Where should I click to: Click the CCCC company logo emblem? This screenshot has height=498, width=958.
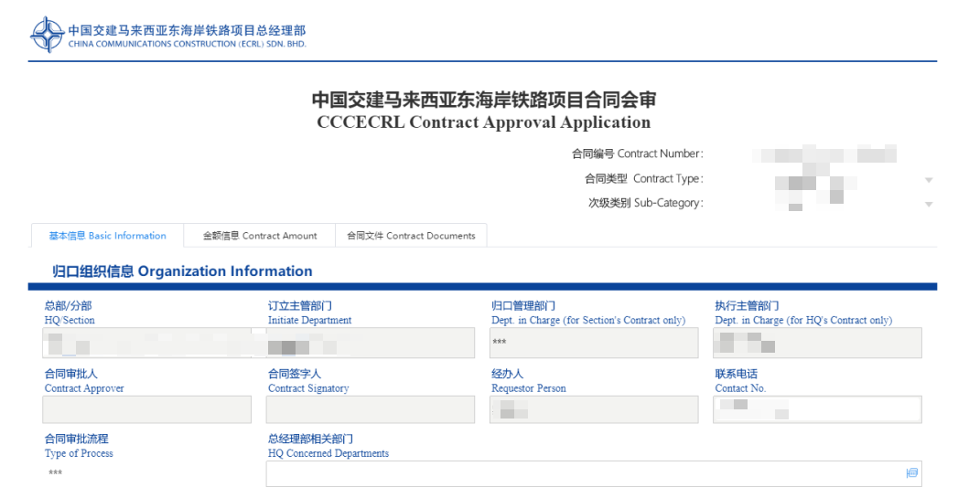pos(47,34)
